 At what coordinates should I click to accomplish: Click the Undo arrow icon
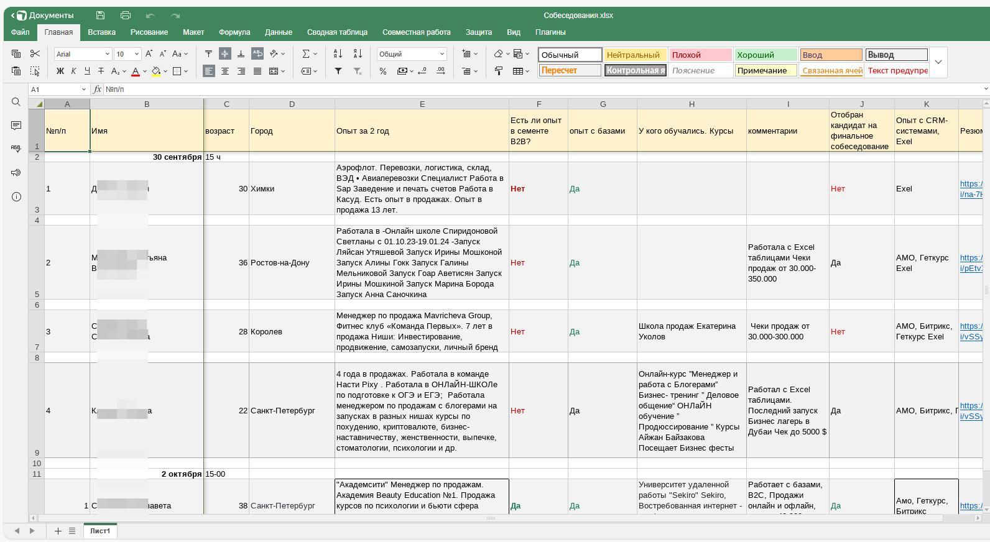[x=150, y=15]
